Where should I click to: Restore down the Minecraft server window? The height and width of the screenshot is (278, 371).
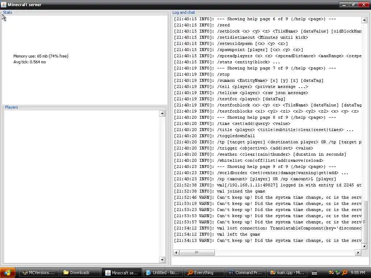(353, 4)
